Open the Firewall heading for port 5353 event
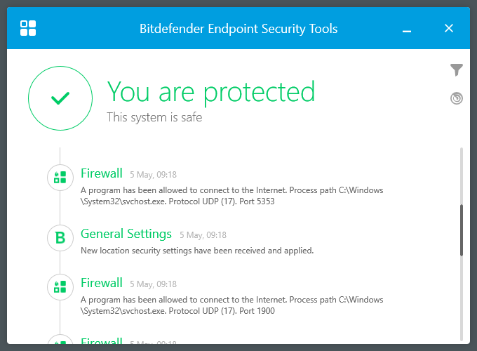 tap(101, 173)
